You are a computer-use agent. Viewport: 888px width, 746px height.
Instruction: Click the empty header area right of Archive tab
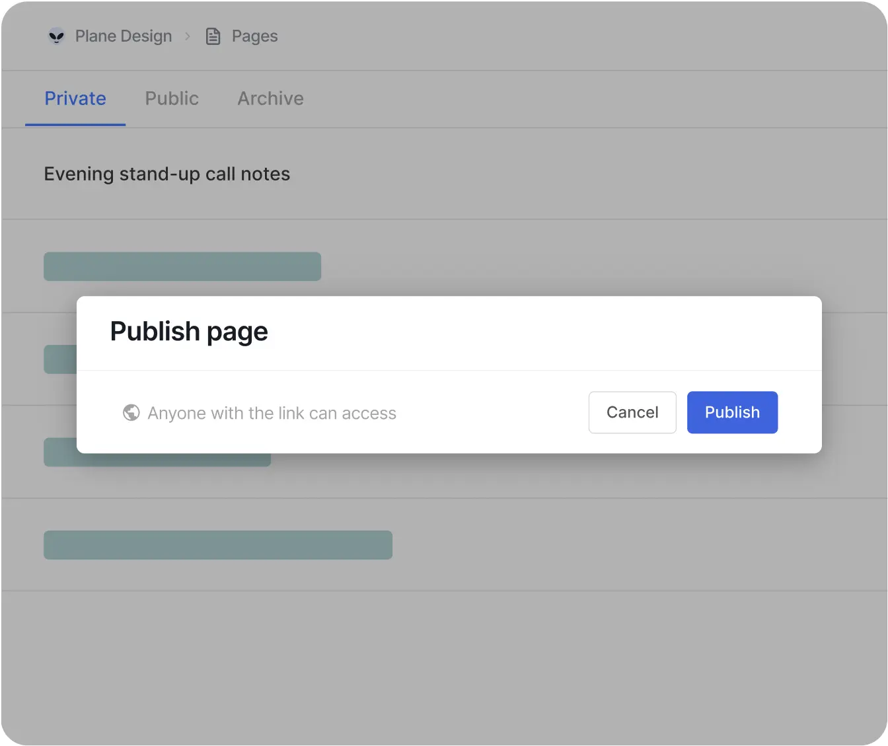pyautogui.click(x=595, y=98)
